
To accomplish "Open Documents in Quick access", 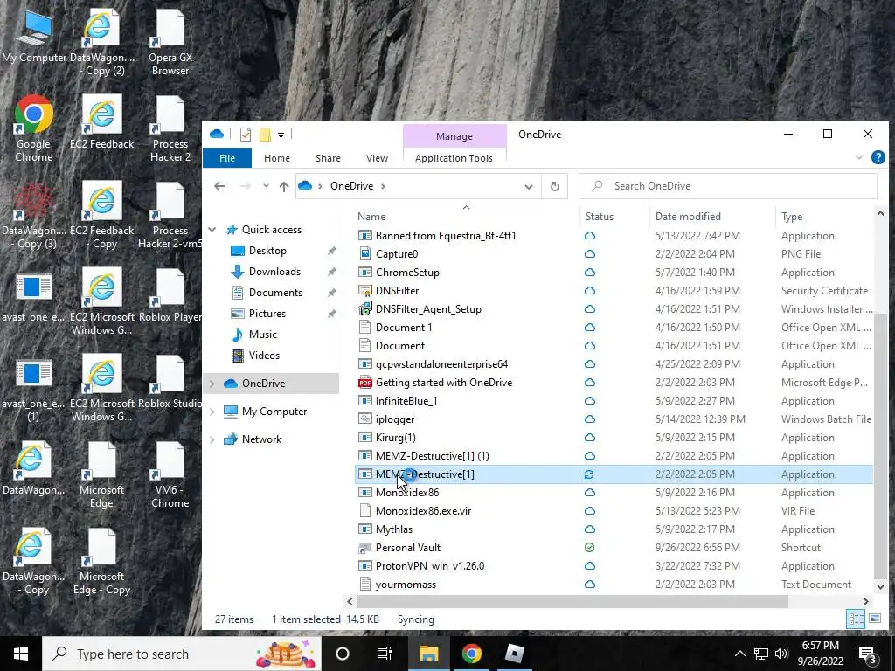I will [x=275, y=293].
